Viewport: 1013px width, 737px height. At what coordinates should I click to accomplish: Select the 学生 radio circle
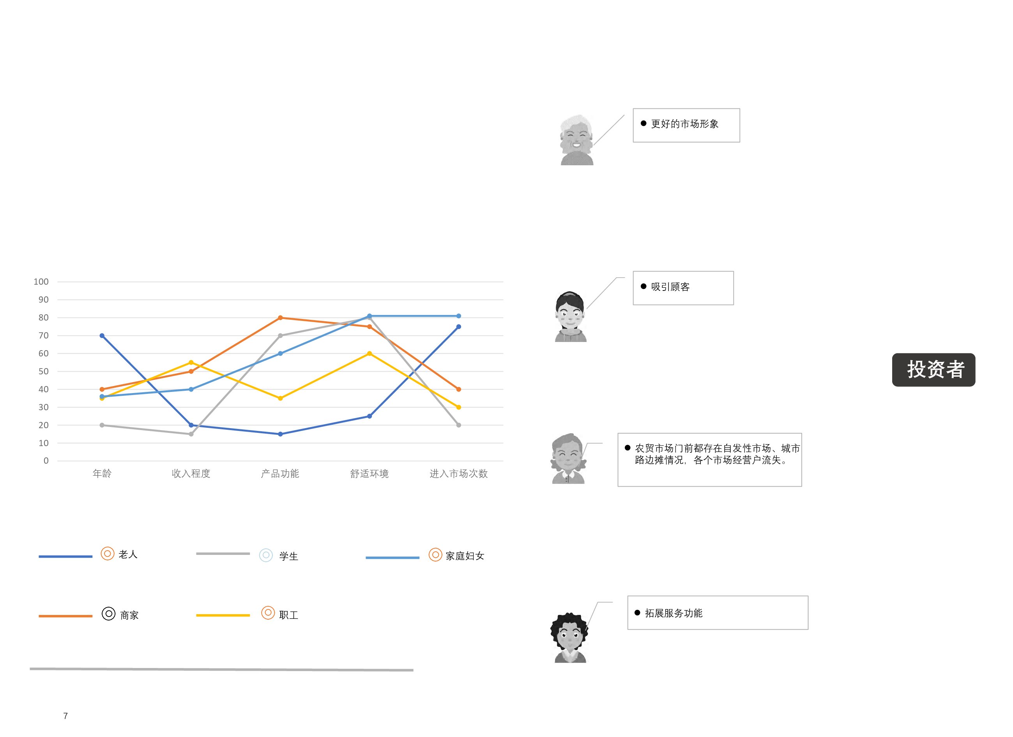click(266, 555)
